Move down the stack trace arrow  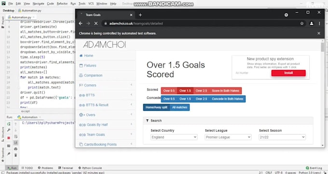(16, 130)
